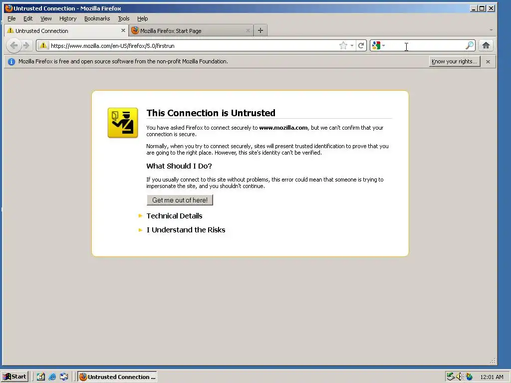511x383 pixels.
Task: Open the View menu
Action: pos(46,18)
